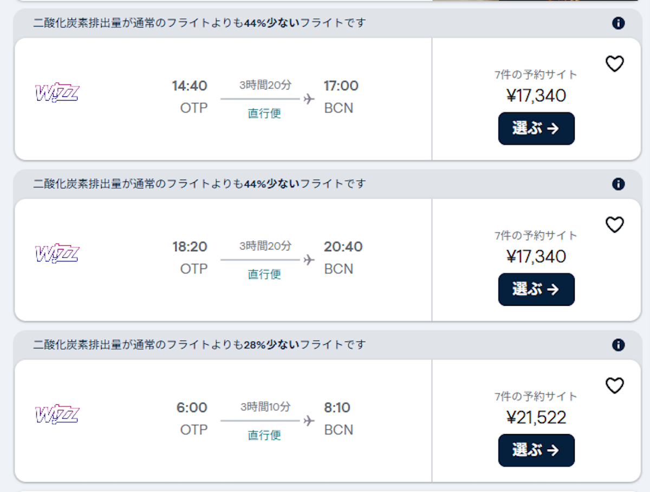Favorite the 18:20 flight with heart icon

coord(614,225)
